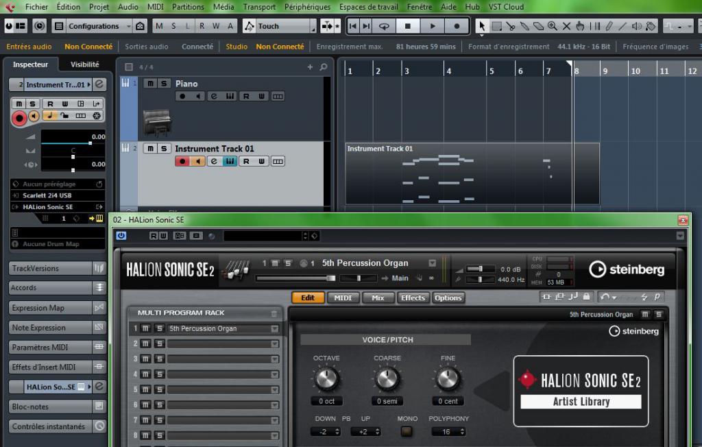Image resolution: width=702 pixels, height=447 pixels.
Task: Switch to the Visibilité tab
Action: pos(84,64)
